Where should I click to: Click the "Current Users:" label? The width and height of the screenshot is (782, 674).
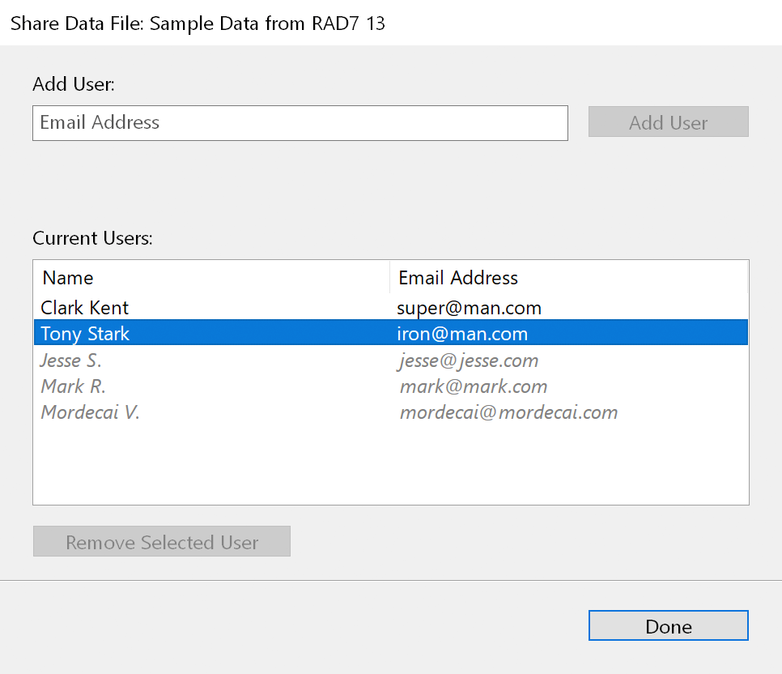(92, 239)
